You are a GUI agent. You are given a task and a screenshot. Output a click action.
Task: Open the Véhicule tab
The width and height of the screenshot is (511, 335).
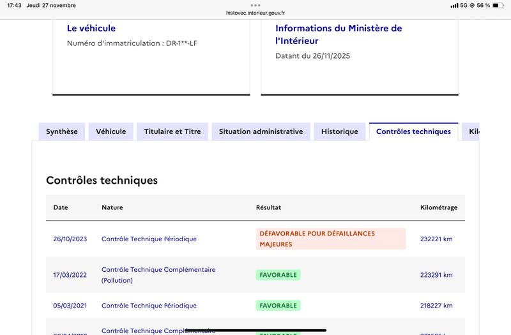(111, 131)
